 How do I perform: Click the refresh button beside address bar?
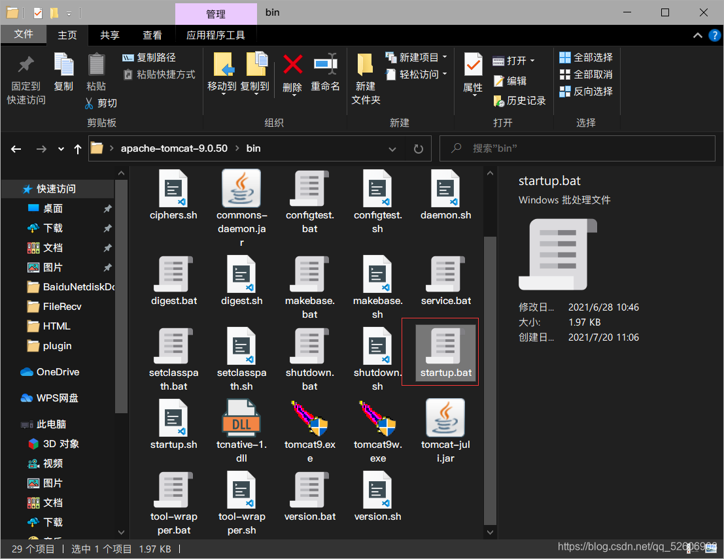(419, 148)
